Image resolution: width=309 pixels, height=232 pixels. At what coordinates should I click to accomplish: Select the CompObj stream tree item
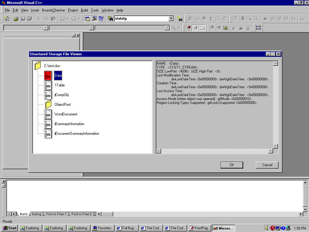62,95
